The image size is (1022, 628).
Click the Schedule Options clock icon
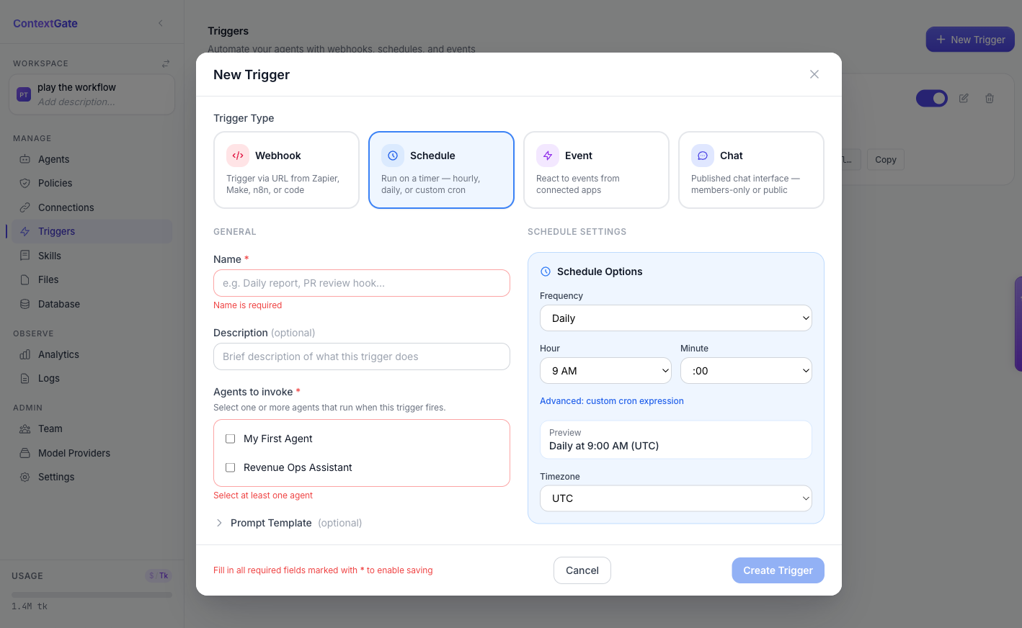(546, 272)
